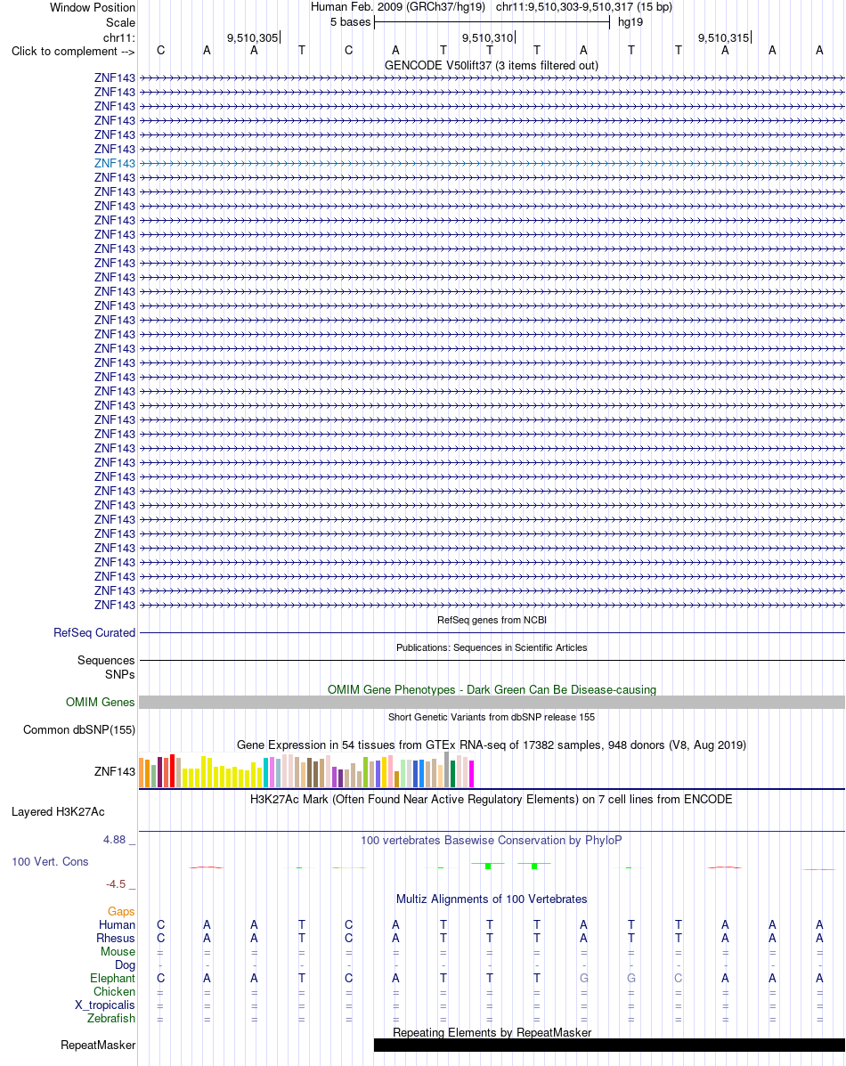Open 'Publications: Sequences in Scientific Articles' title
846x1066 pixels.
[x=492, y=648]
